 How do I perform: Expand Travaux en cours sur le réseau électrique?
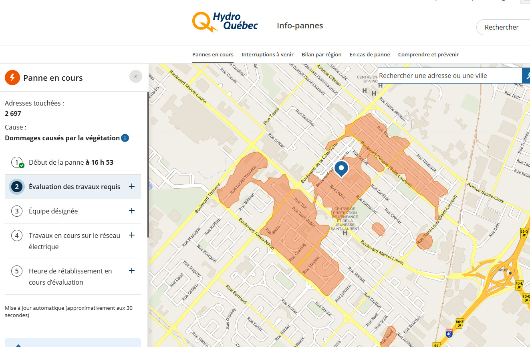tap(131, 235)
